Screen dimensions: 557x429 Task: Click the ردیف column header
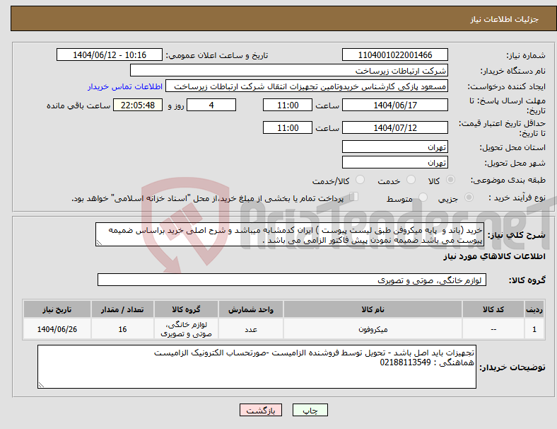point(534,309)
